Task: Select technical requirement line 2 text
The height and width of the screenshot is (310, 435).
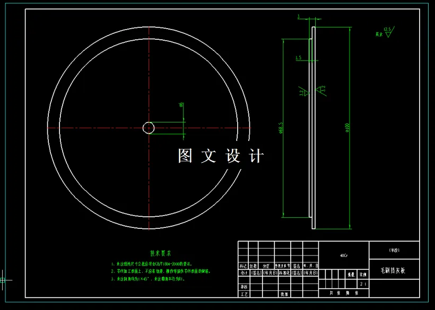Action: click(x=161, y=271)
